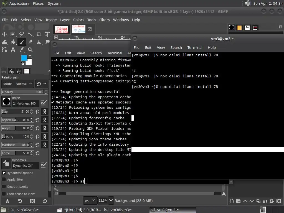
Task: Edit the Dynamics Off setting
Action: (x=44, y=165)
